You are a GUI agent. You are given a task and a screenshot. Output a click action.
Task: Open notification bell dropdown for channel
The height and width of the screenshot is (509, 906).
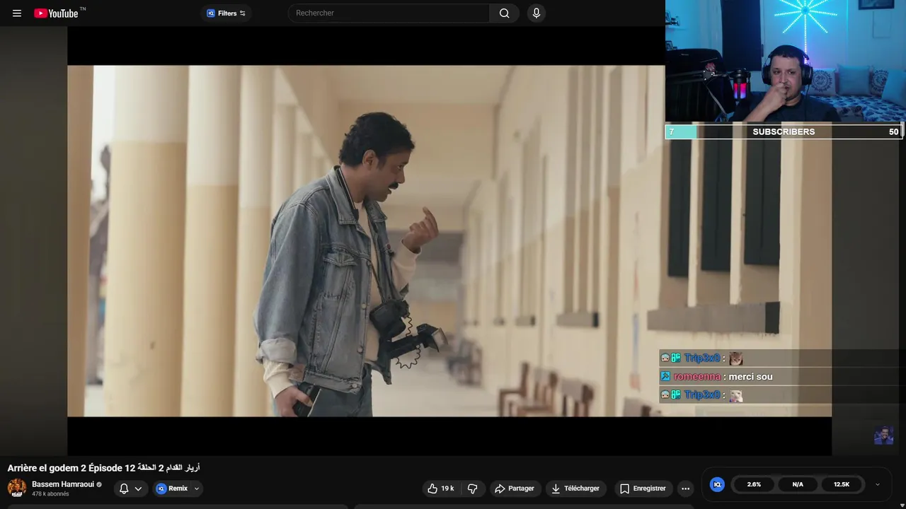[131, 488]
